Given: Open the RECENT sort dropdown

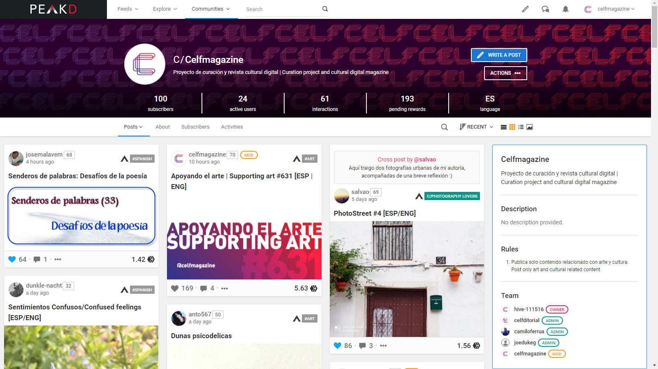Looking at the screenshot, I should coord(476,127).
